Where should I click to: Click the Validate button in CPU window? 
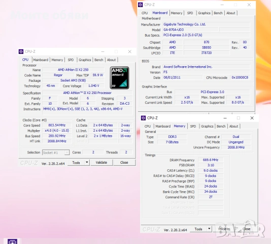tap(101, 163)
